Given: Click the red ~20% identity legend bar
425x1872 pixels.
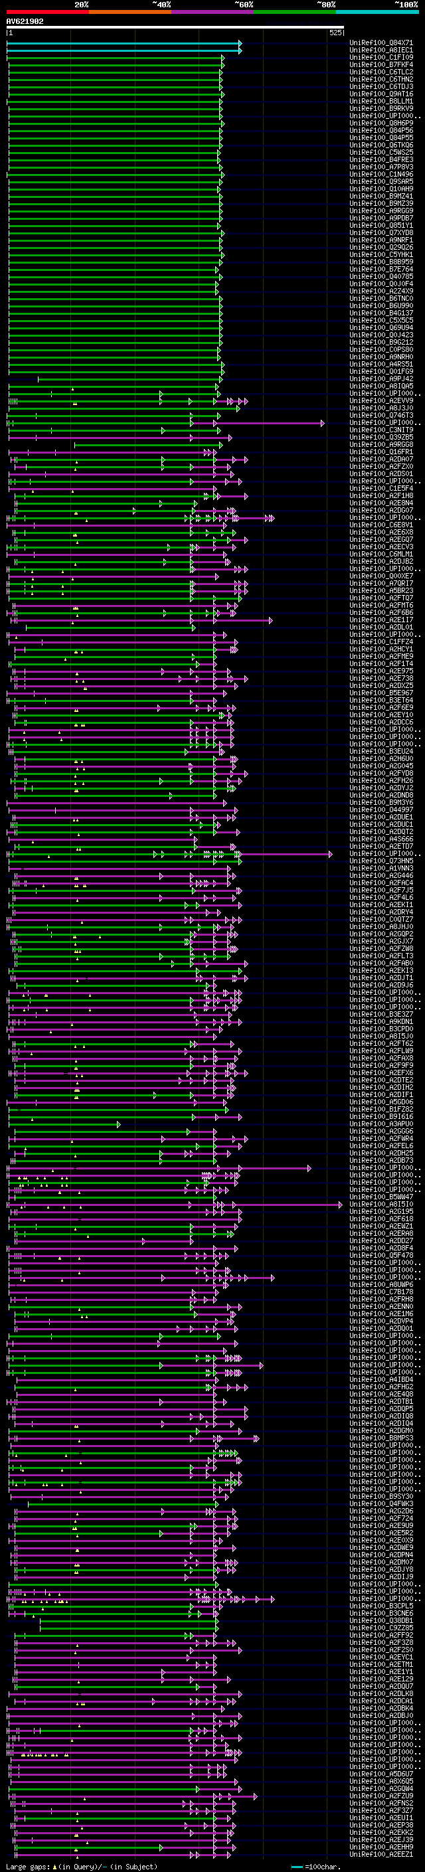Looking at the screenshot, I should tap(48, 12).
